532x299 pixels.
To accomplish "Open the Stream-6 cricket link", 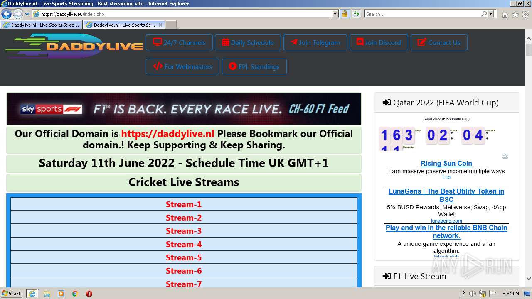I will (x=184, y=271).
